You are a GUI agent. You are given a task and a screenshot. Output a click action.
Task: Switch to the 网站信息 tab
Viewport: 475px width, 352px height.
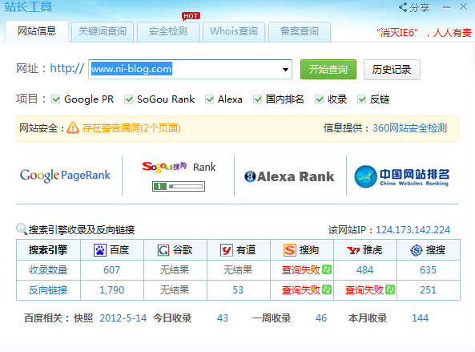[37, 31]
